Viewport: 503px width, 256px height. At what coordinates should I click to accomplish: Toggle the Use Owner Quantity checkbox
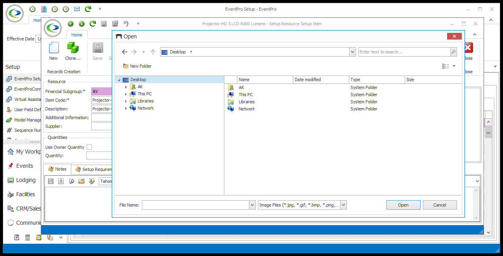tap(90, 147)
